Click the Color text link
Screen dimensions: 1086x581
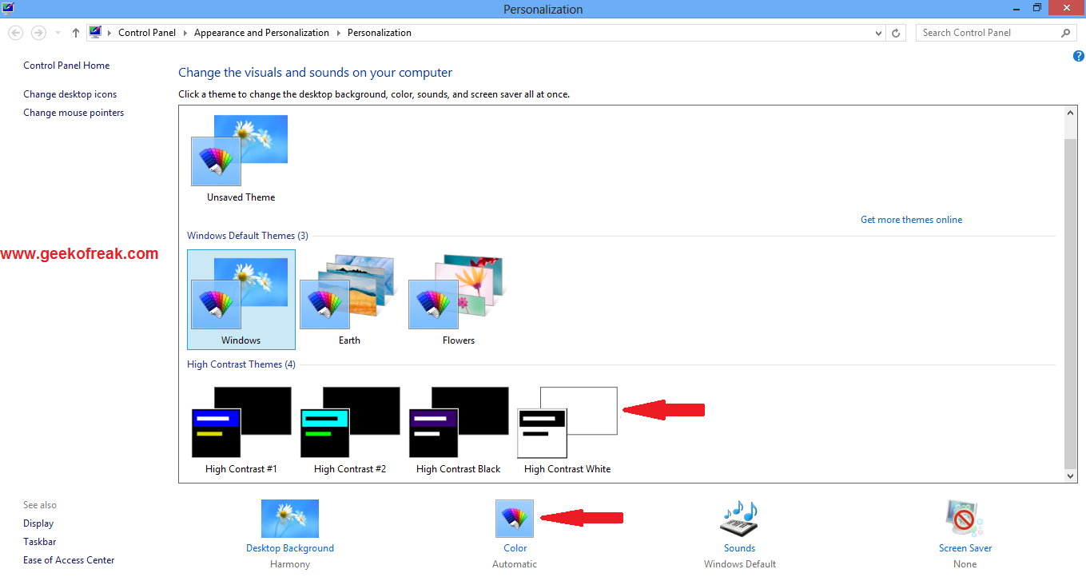515,548
